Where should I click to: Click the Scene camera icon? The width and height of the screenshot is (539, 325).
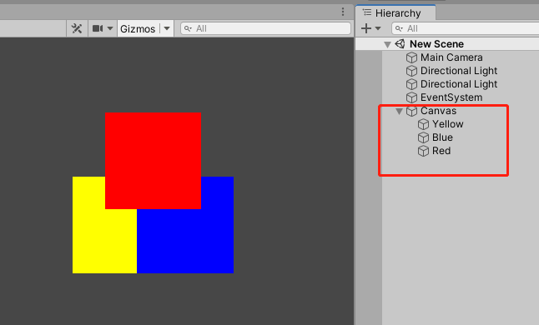coord(98,28)
